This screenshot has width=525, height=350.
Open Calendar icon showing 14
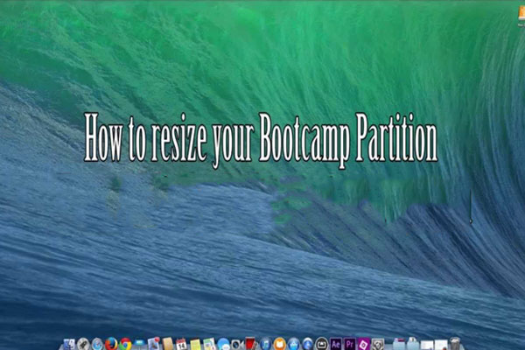[181, 344]
